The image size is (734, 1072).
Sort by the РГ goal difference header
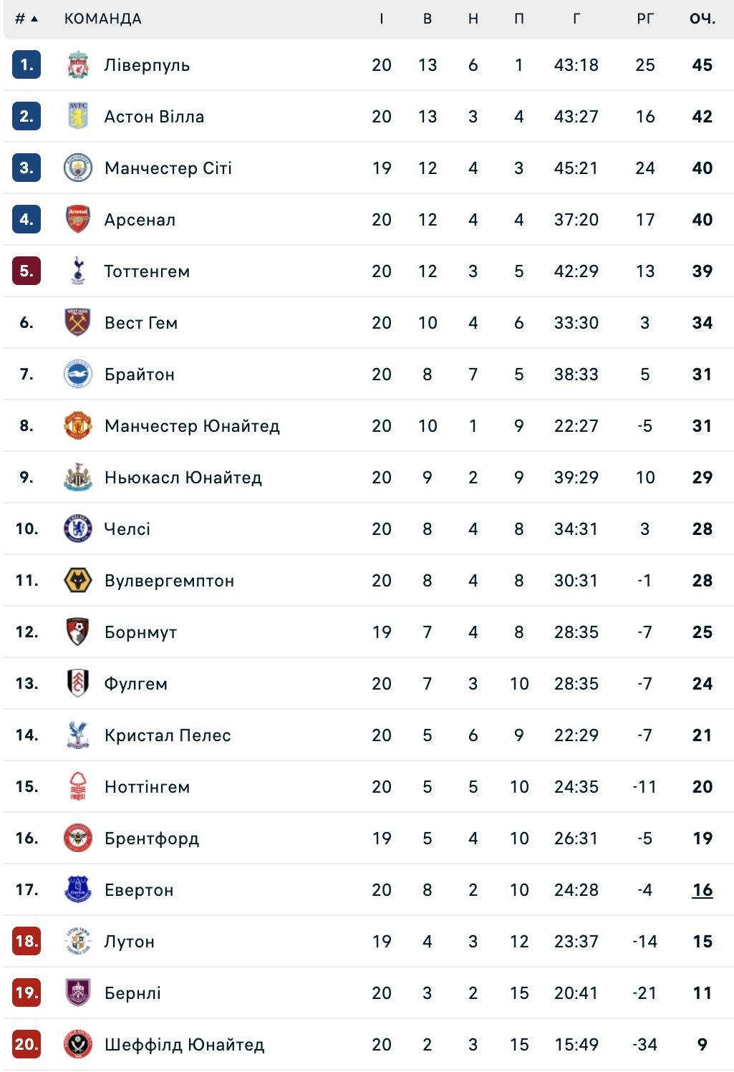644,19
